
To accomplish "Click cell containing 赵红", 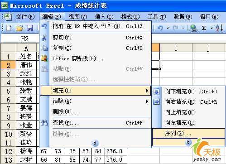I will coord(26,74).
